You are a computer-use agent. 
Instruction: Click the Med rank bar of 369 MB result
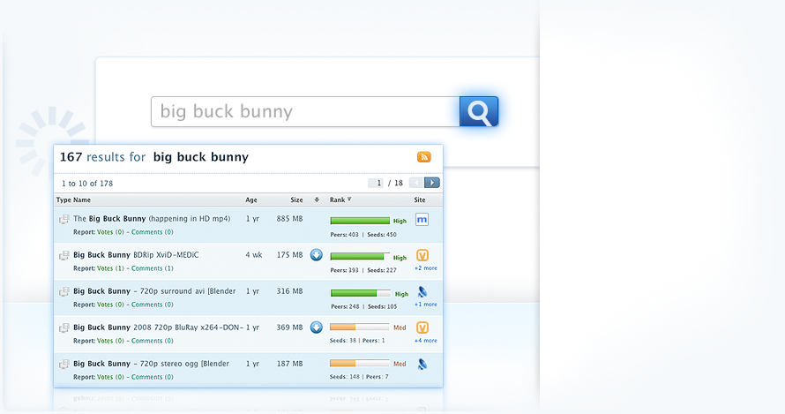point(360,327)
